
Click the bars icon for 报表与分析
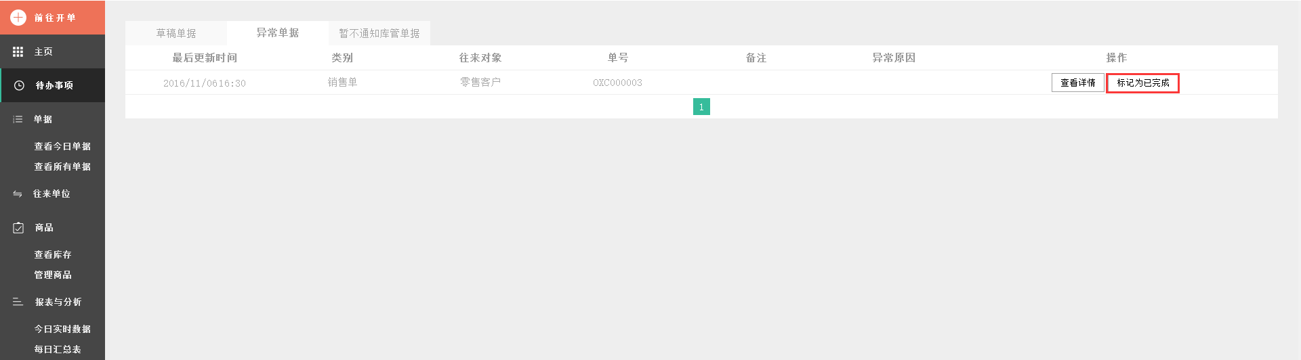pyautogui.click(x=18, y=302)
